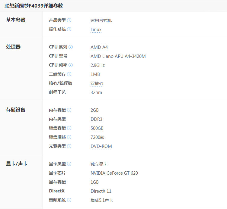Click the 内存类型 label
The width and height of the screenshot is (227, 209).
[57, 119]
